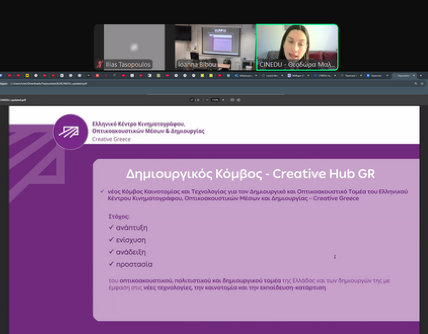Click slide title Δημιουργικός Κόμβος - Creative Hub GR
The width and height of the screenshot is (428, 334).
coord(250,174)
